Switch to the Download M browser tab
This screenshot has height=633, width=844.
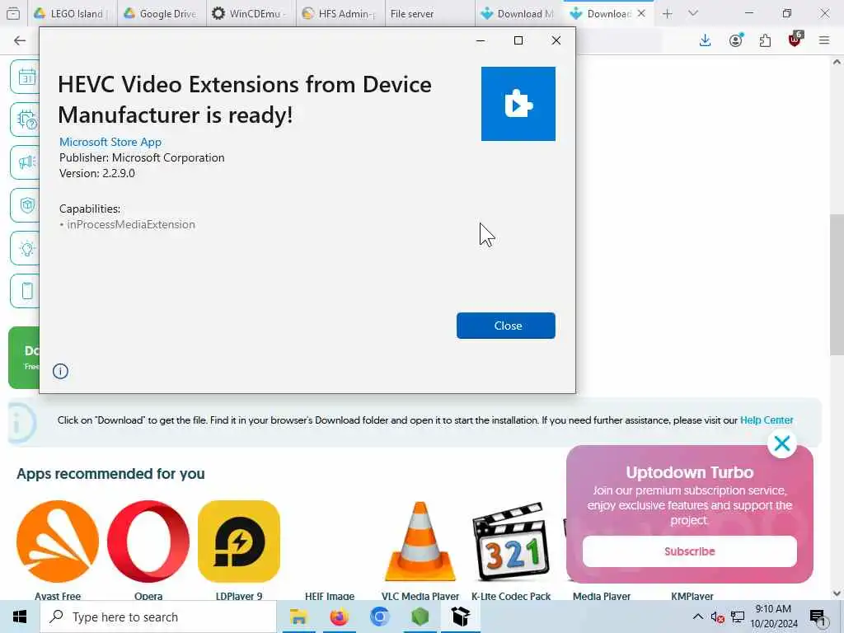click(519, 13)
